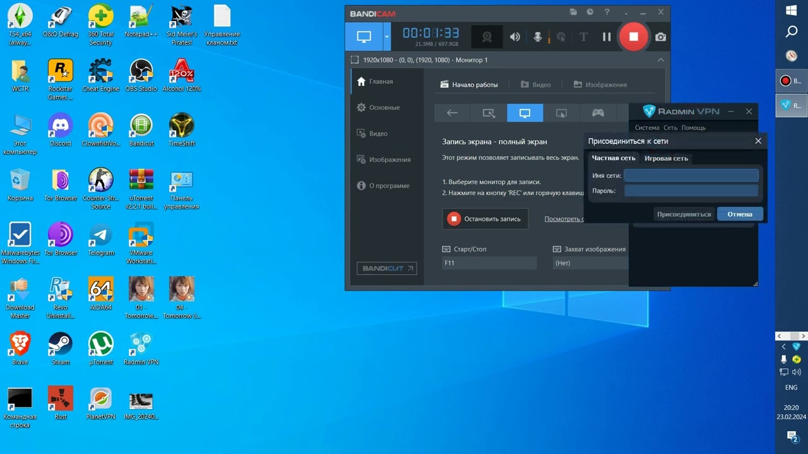Open Видео section in Bandicam sidebar

pyautogui.click(x=387, y=134)
